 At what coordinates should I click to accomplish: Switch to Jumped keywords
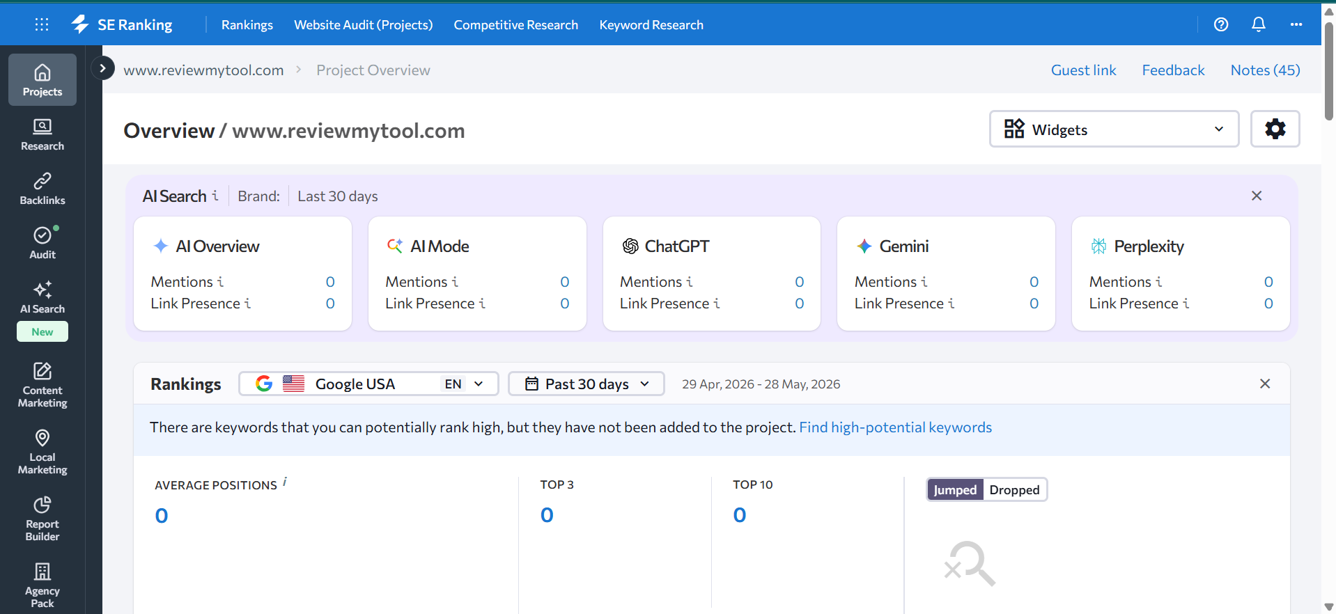click(x=955, y=489)
